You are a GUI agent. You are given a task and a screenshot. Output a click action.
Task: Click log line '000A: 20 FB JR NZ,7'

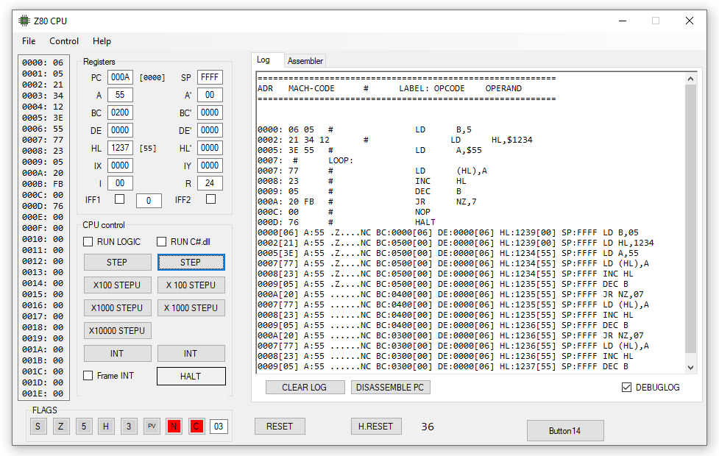366,202
